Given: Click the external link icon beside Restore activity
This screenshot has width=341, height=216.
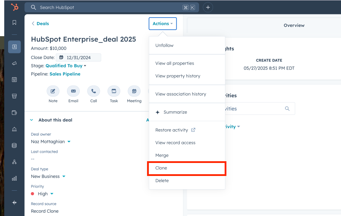Looking at the screenshot, I should [x=193, y=130].
